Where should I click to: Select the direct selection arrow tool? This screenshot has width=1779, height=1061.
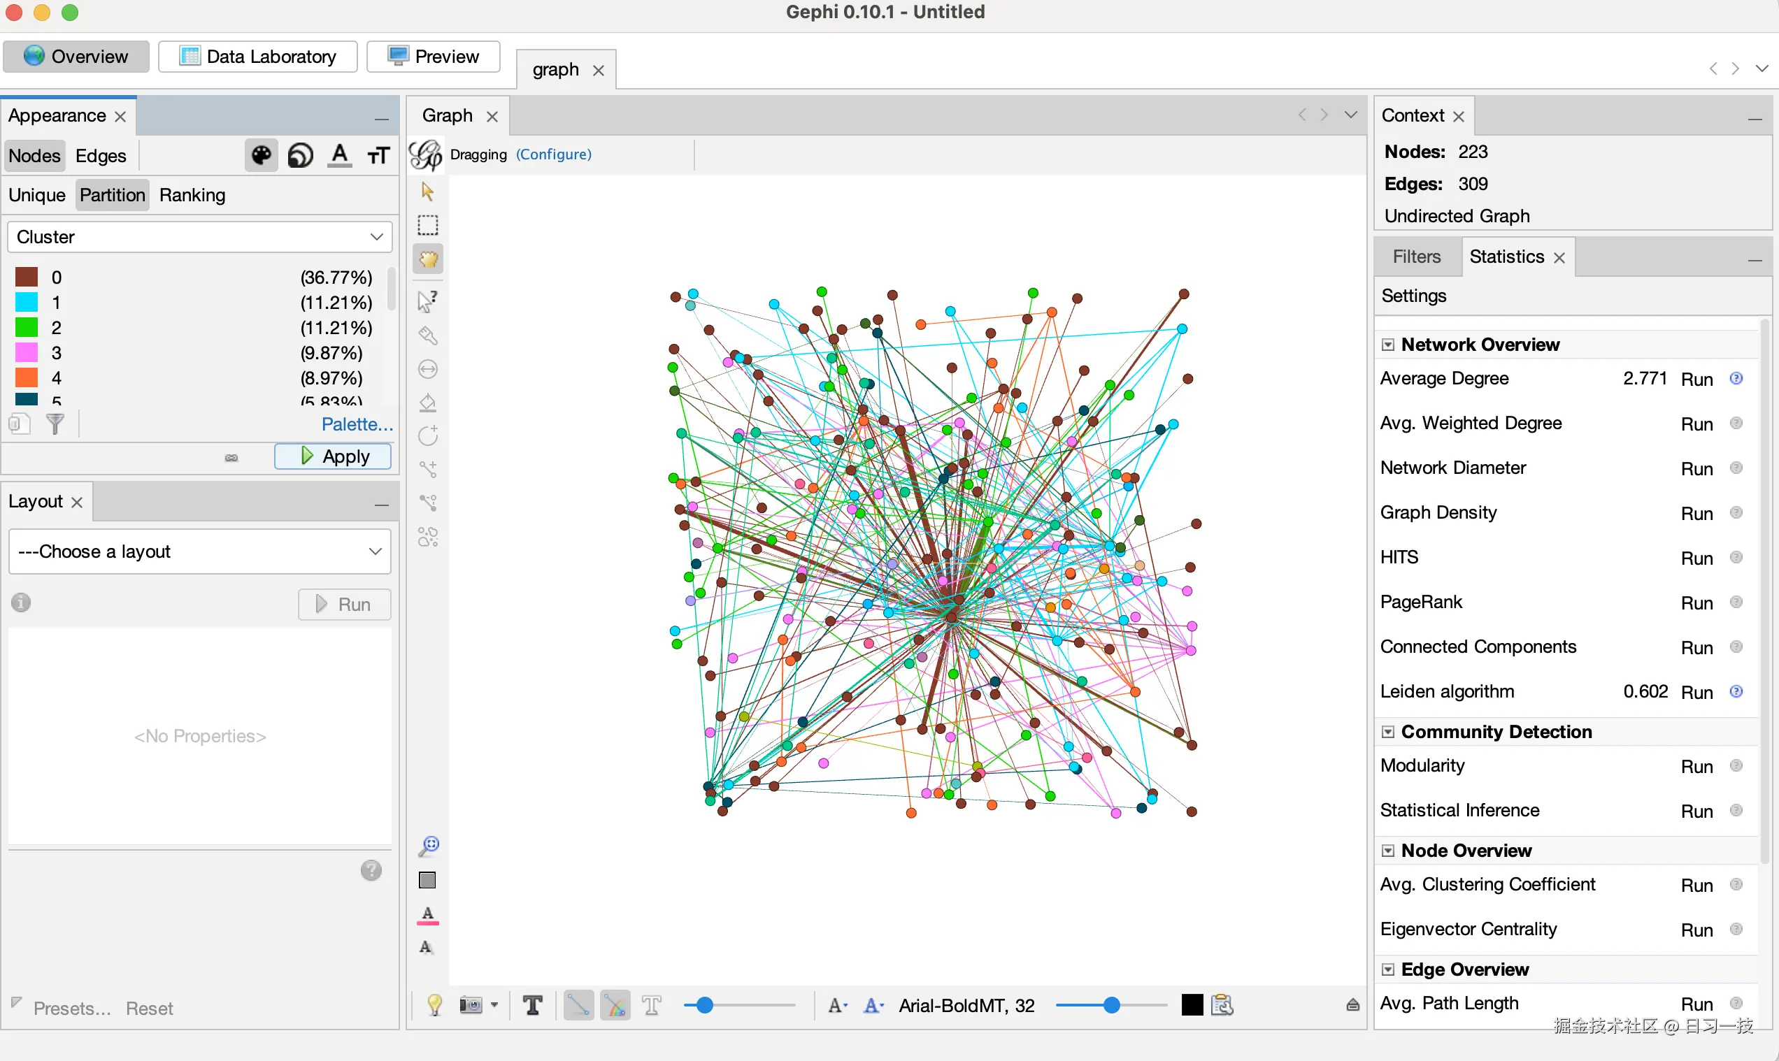[428, 192]
